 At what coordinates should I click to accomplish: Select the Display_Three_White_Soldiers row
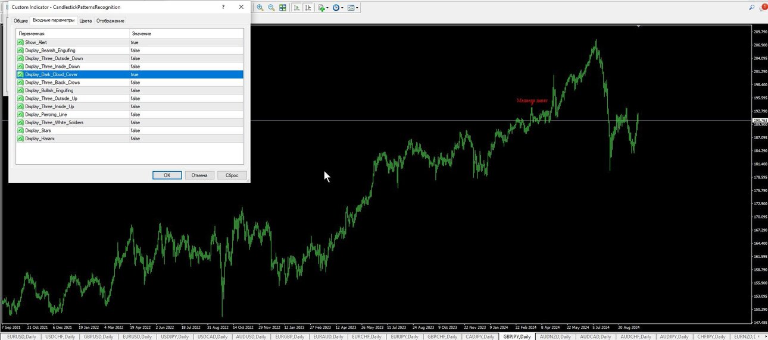(130, 122)
